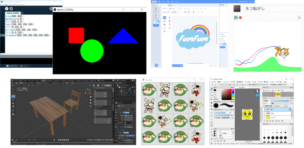Click the code line triangle(450, 100, 350...
304x148 pixels.
pyautogui.click(x=27, y=35)
